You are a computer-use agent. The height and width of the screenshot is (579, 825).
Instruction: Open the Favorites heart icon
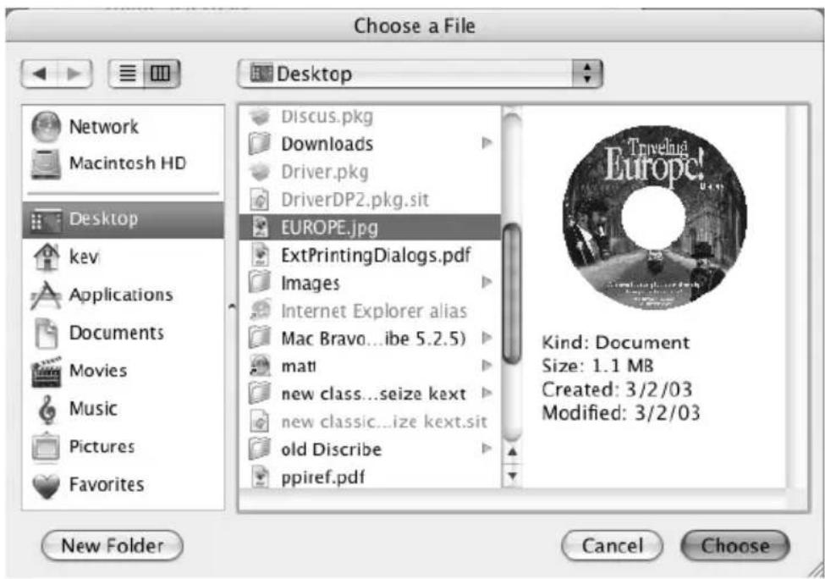[x=47, y=485]
